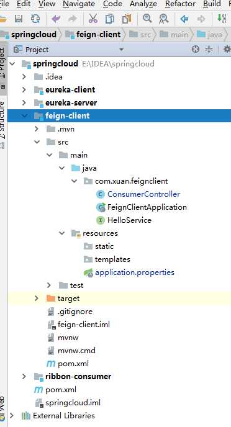Collapse the com.xuan.feignclient package
This screenshot has width=231, height=427.
click(74, 181)
